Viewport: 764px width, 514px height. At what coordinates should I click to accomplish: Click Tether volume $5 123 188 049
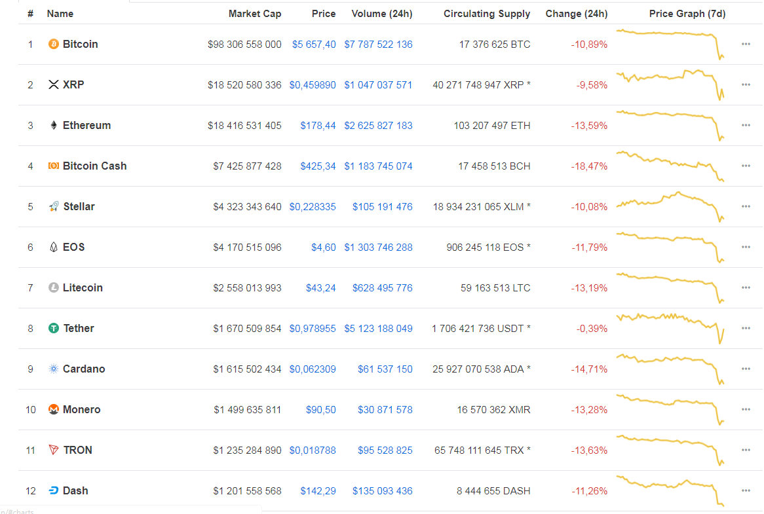pos(378,329)
